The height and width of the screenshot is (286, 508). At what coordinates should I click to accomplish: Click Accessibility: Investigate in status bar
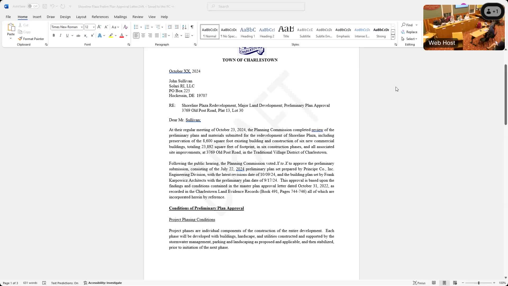click(103, 283)
